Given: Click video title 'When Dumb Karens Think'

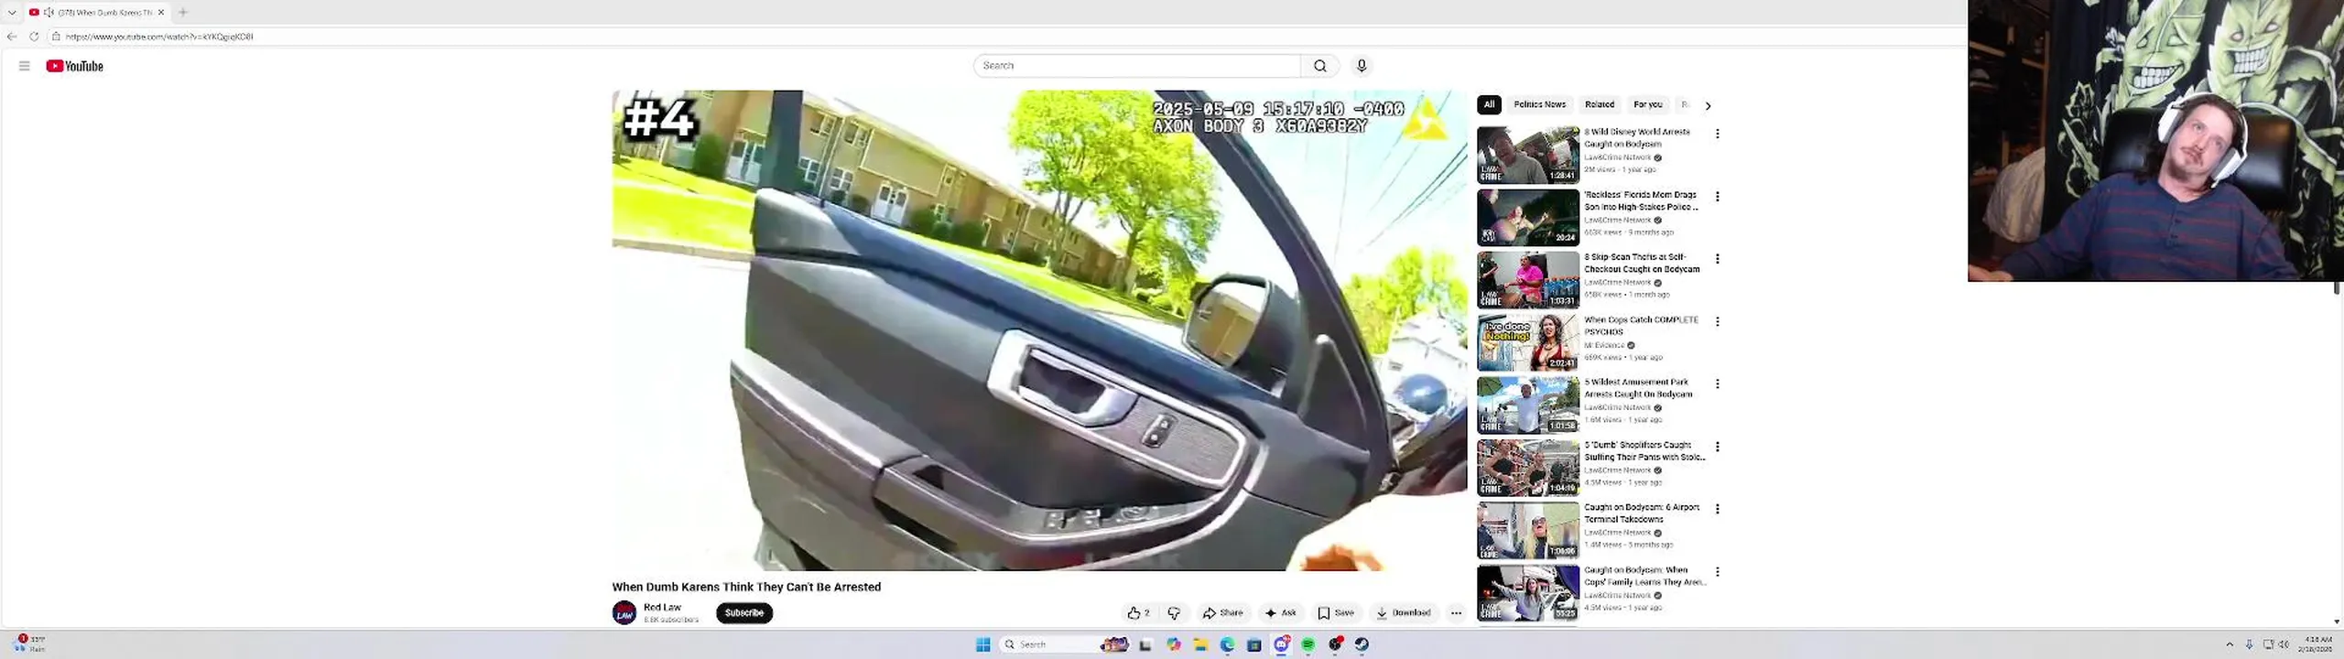Looking at the screenshot, I should pyautogui.click(x=746, y=587).
